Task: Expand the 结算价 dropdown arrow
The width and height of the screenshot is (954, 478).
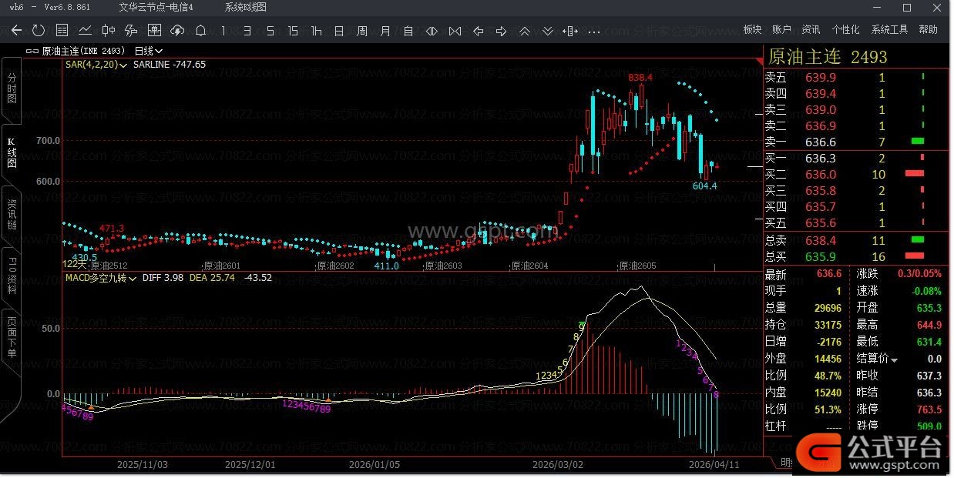Action: tap(895, 359)
